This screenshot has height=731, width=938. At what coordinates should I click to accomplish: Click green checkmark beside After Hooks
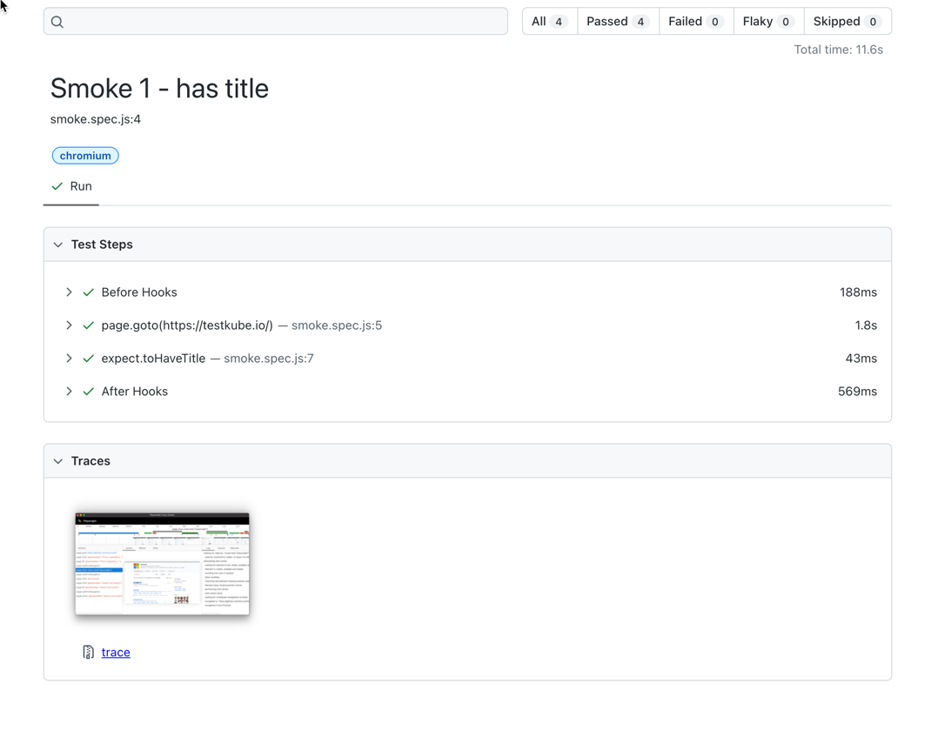click(x=88, y=392)
